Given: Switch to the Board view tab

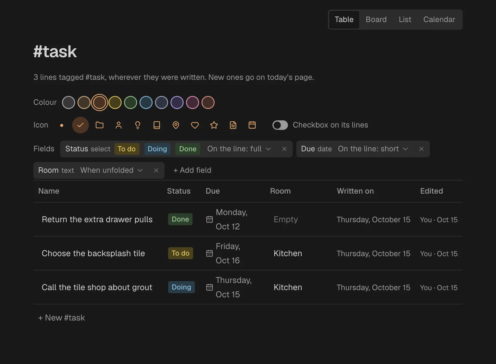Looking at the screenshot, I should (x=376, y=20).
